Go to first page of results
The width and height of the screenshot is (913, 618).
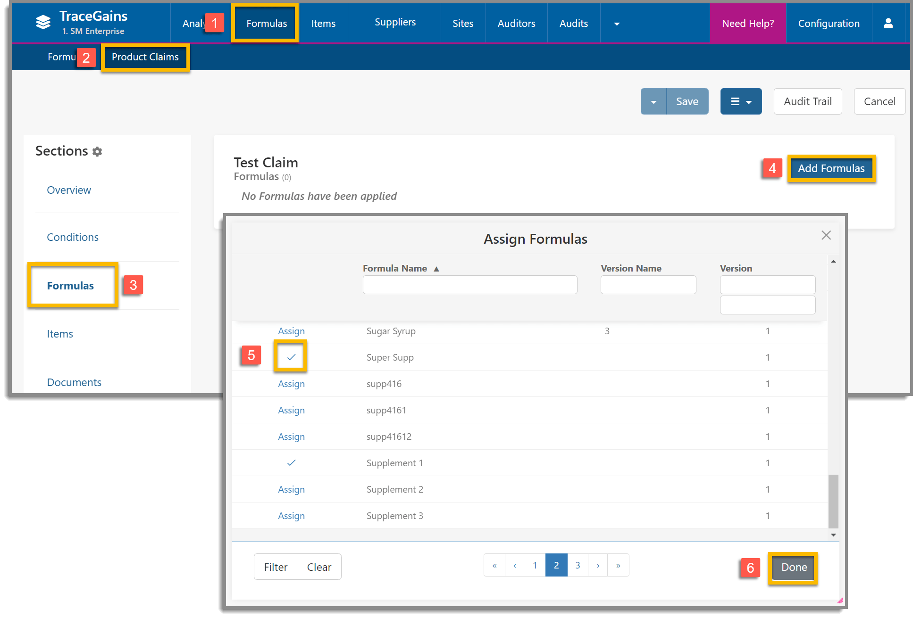[494, 565]
